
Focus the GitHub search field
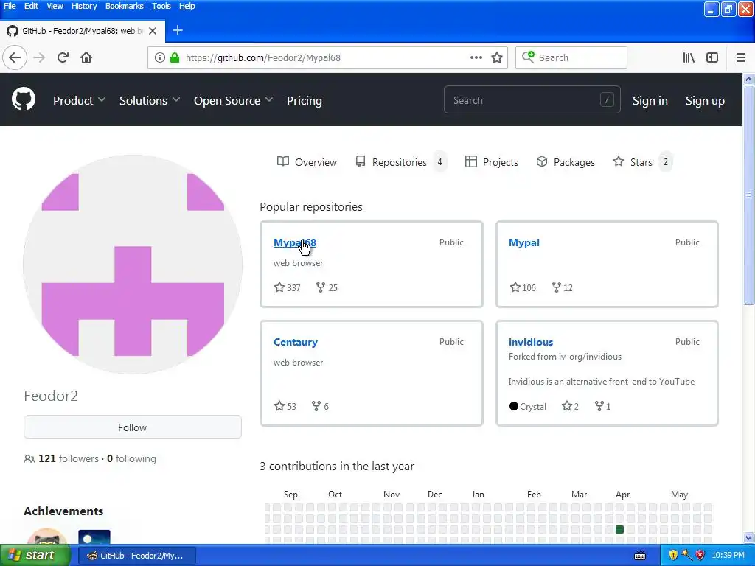(532, 100)
